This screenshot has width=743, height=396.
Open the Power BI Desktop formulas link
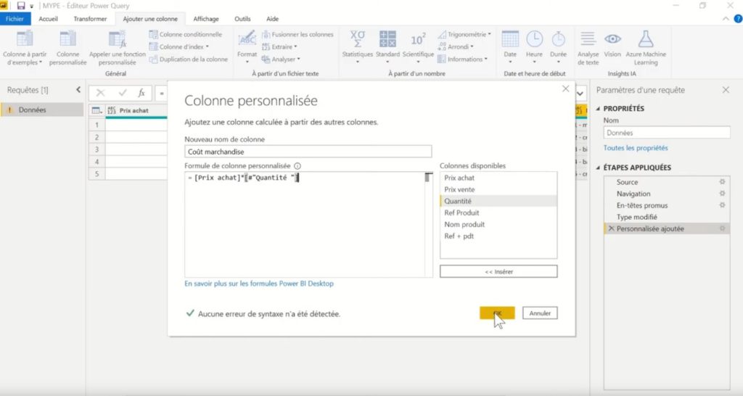[x=259, y=284]
